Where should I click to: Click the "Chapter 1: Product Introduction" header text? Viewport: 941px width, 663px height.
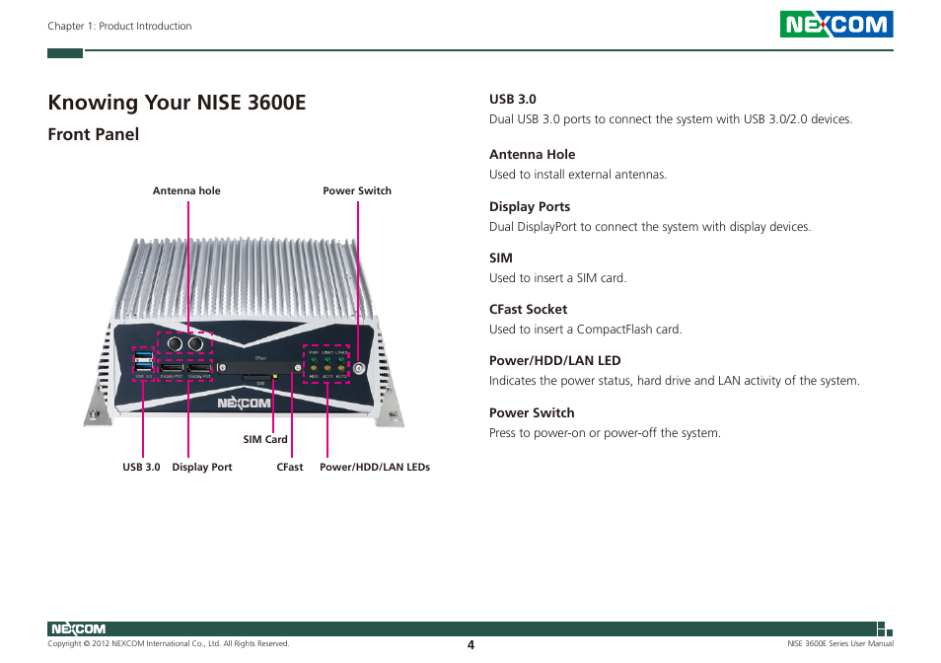coord(119,26)
